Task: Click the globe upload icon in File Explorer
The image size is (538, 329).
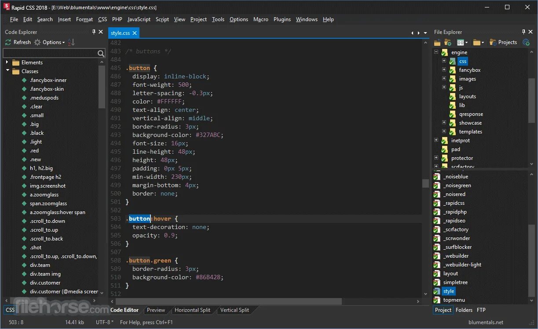Action: click(526, 42)
